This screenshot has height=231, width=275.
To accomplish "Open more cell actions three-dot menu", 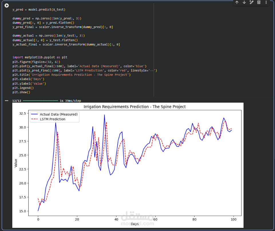I will (266, 2).
